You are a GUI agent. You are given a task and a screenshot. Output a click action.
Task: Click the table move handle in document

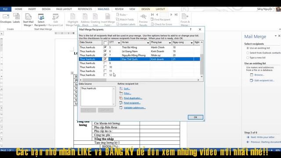click(72, 73)
